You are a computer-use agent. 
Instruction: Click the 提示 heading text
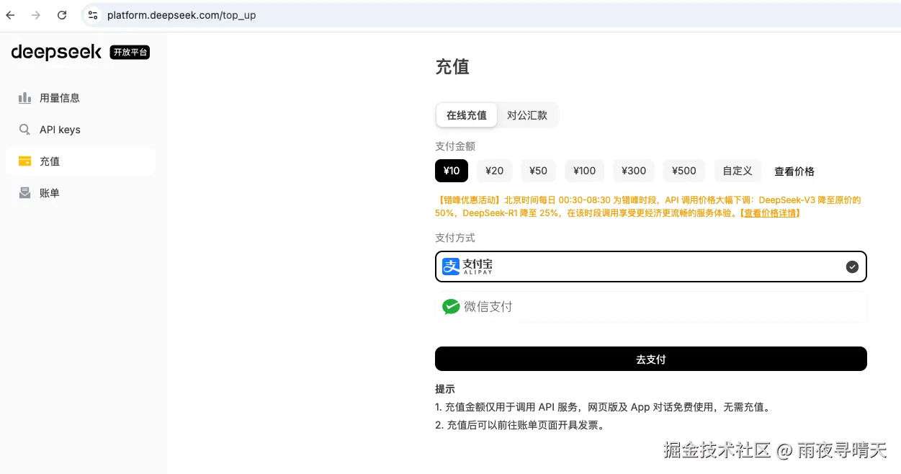tap(445, 389)
